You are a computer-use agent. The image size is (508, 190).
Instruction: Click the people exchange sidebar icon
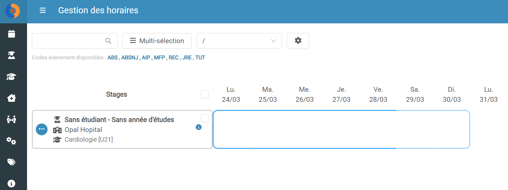coord(12,119)
